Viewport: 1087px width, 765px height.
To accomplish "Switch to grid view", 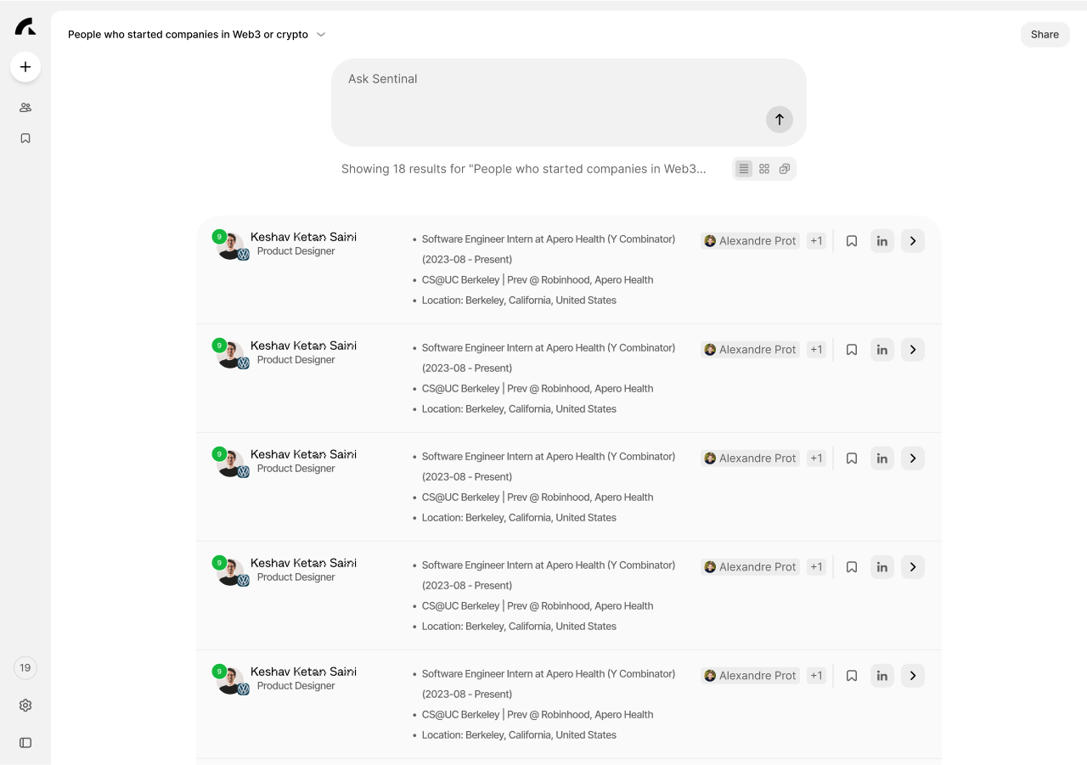I will point(764,169).
